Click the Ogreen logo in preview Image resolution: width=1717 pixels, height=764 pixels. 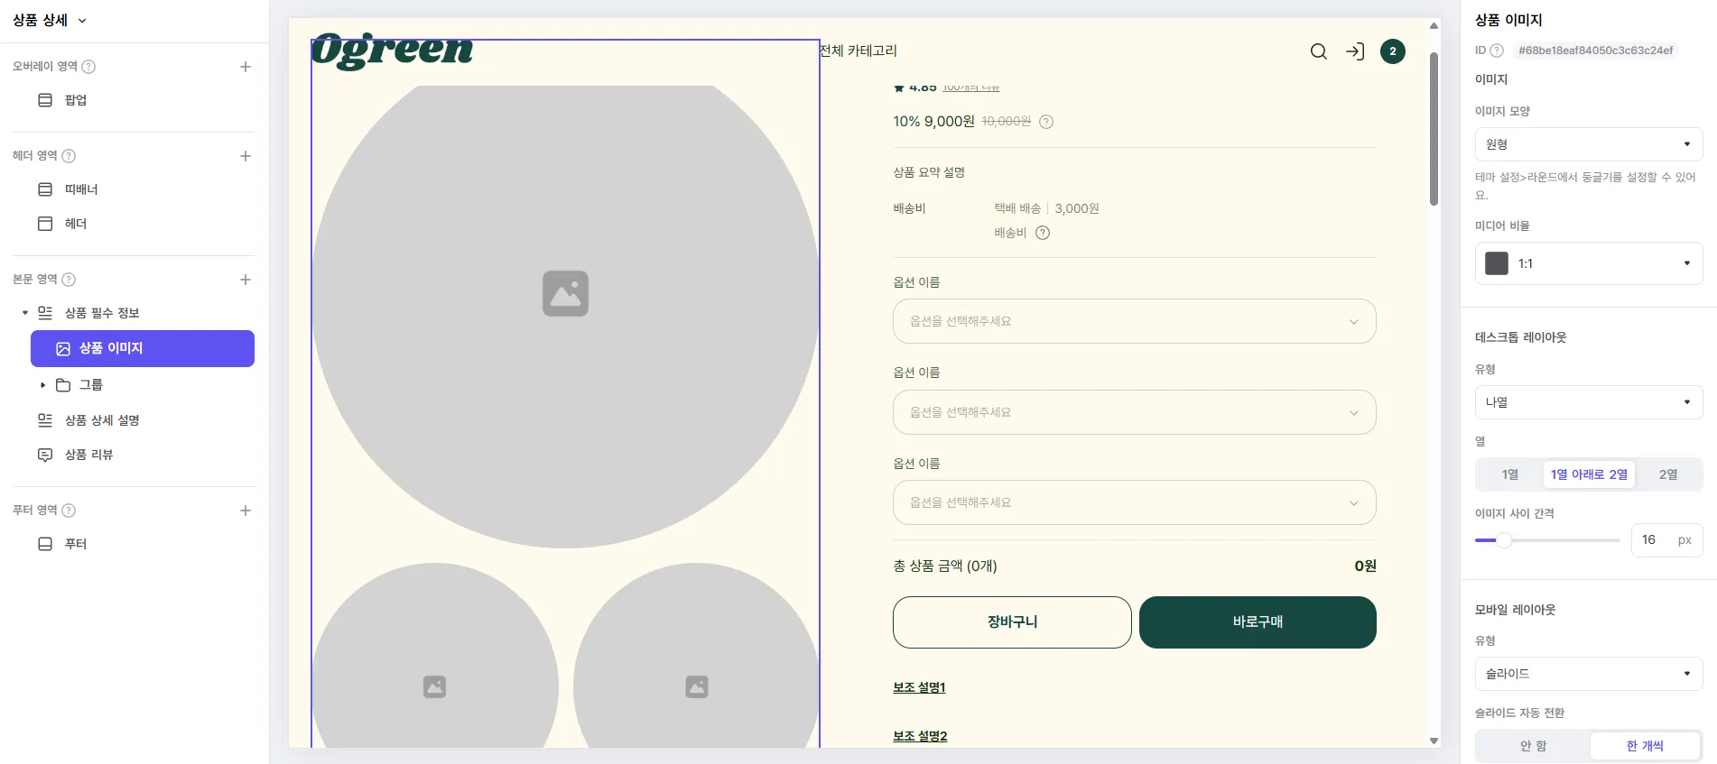tap(392, 51)
